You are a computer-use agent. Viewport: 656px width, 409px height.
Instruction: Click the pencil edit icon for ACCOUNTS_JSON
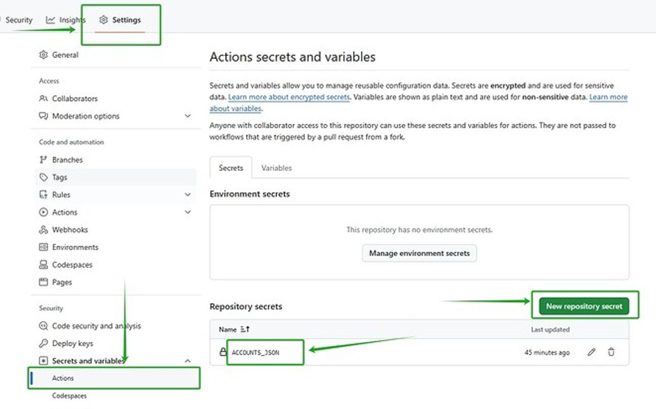591,352
